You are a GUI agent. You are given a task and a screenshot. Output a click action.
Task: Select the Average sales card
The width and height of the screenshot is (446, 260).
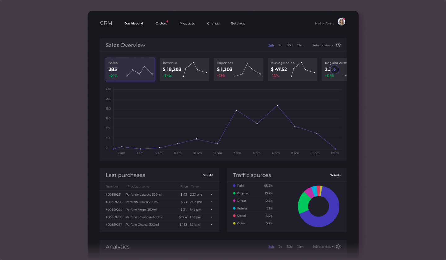[x=292, y=70]
